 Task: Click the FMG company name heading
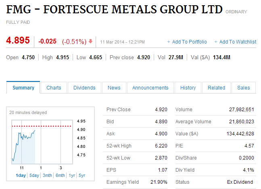pos(114,9)
